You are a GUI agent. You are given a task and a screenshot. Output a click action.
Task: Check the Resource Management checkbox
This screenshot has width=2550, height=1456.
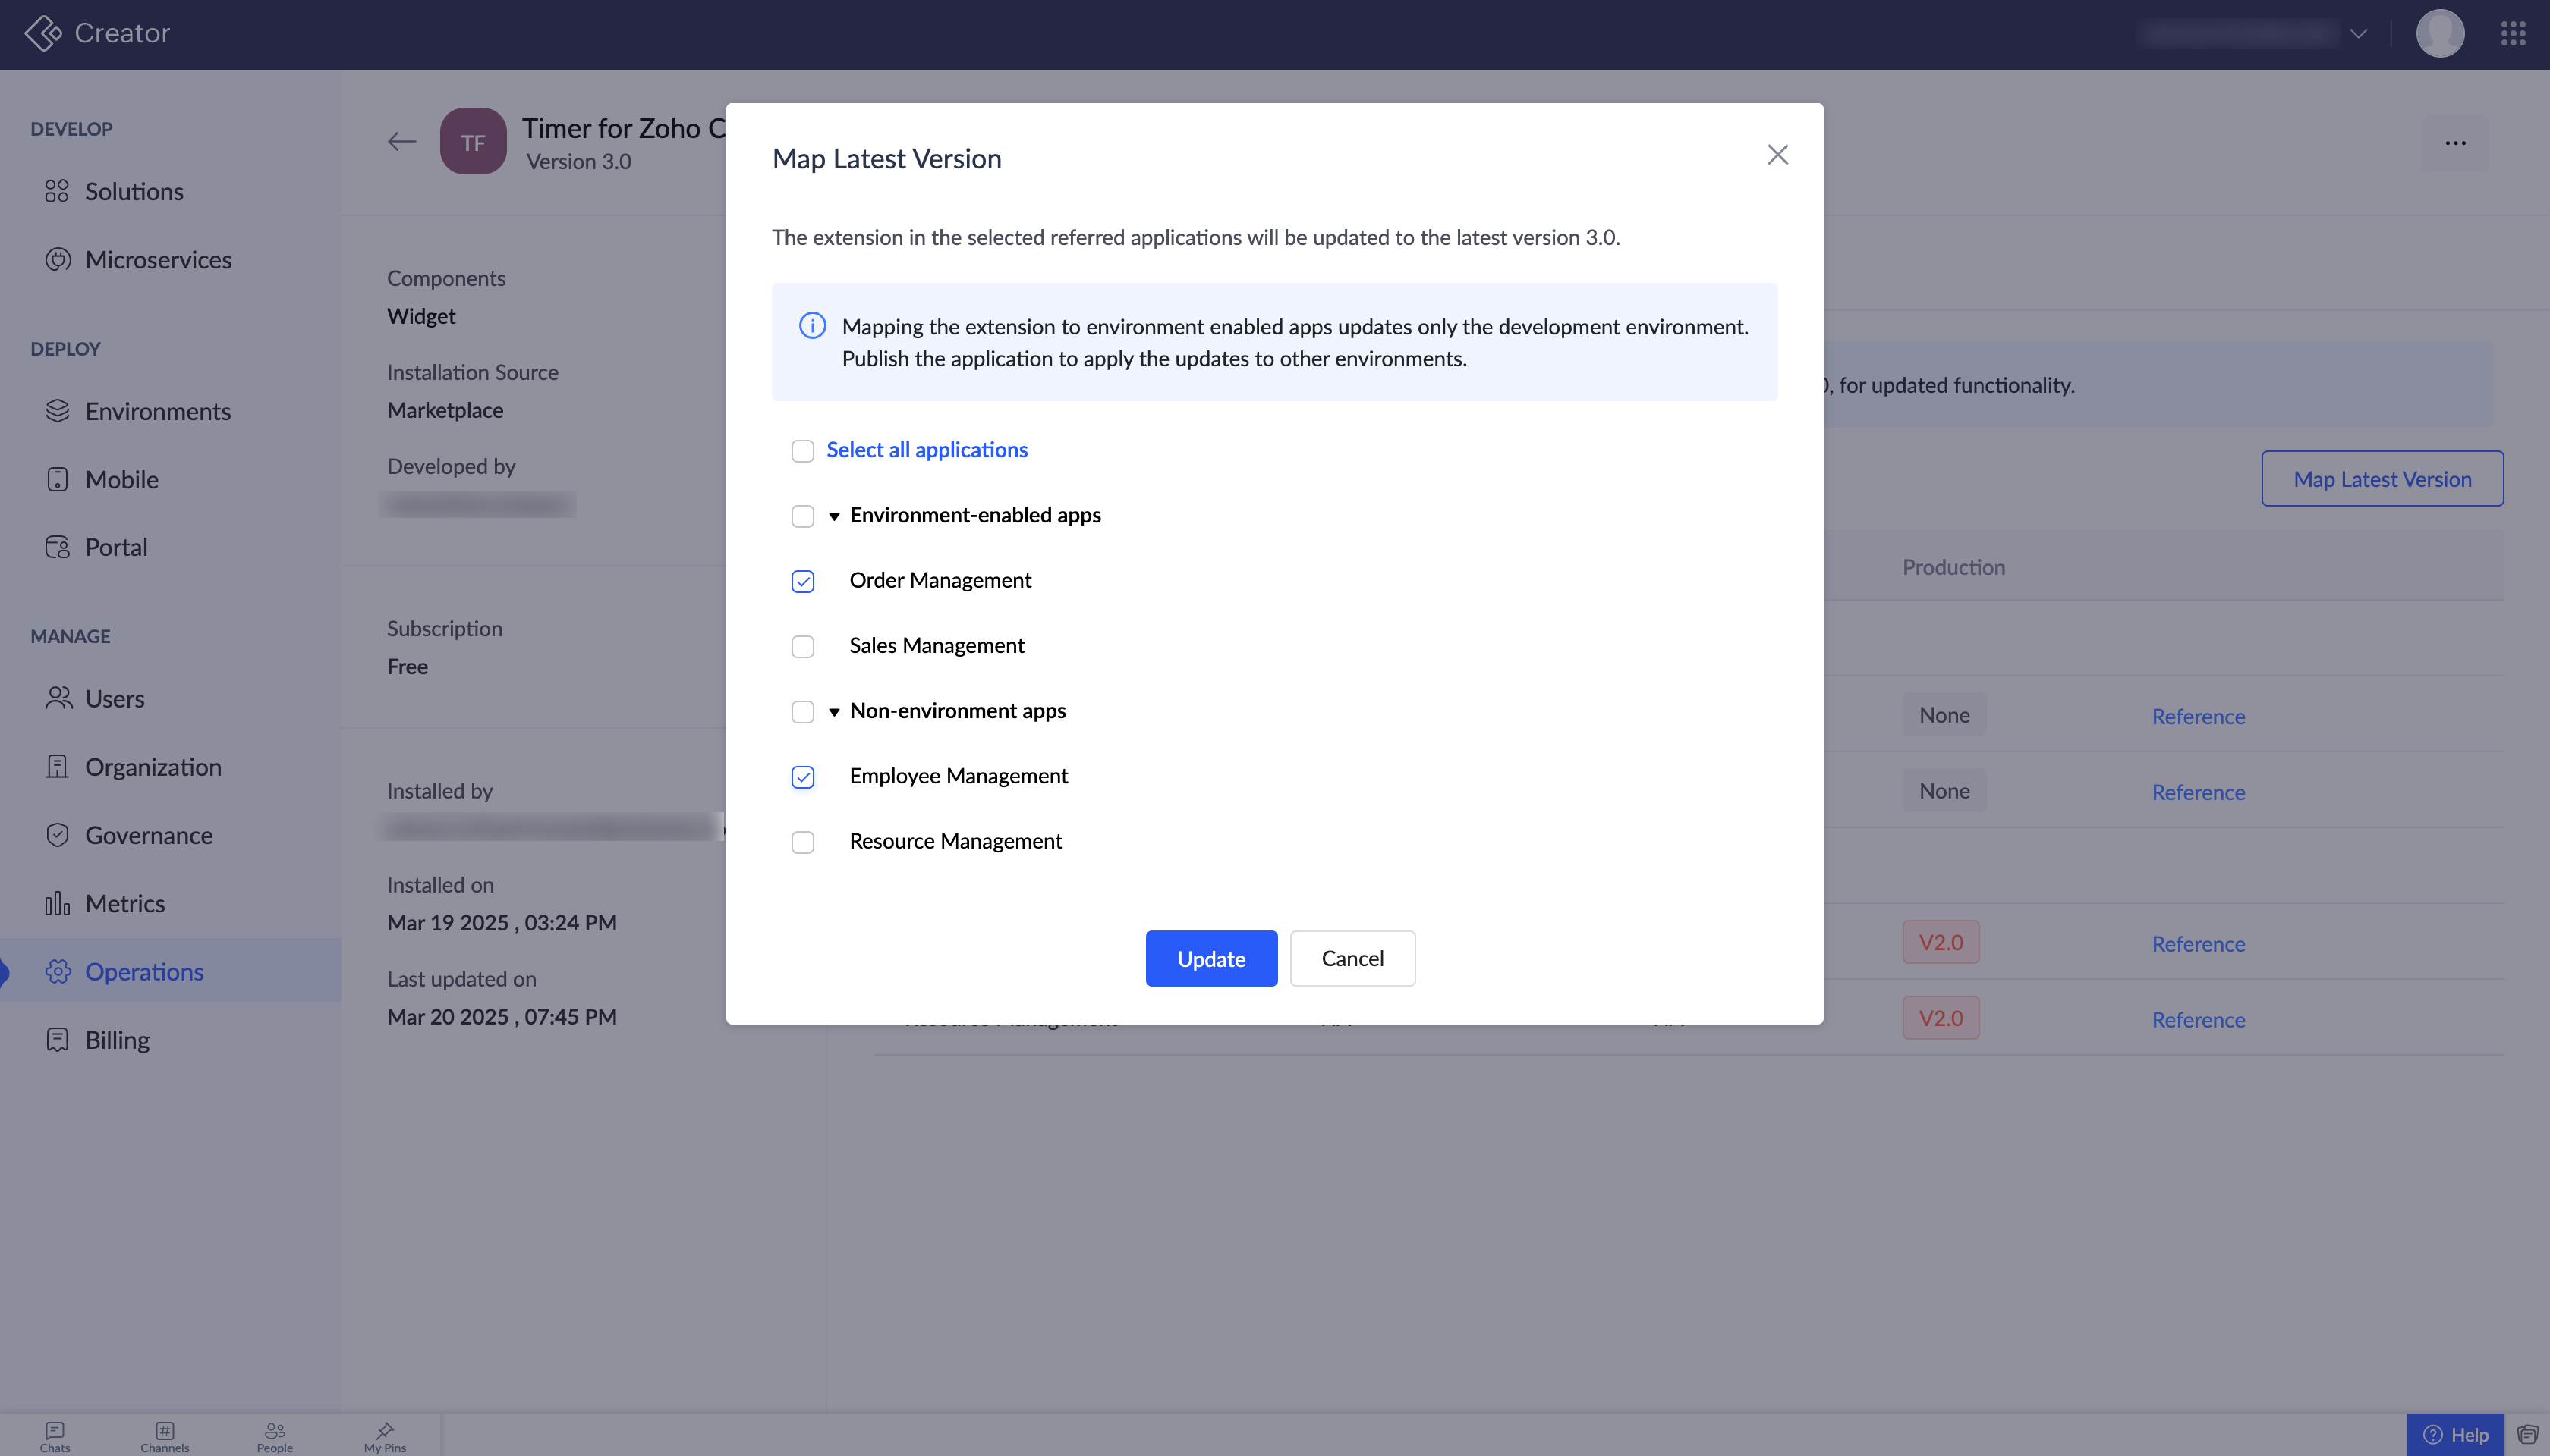(803, 843)
